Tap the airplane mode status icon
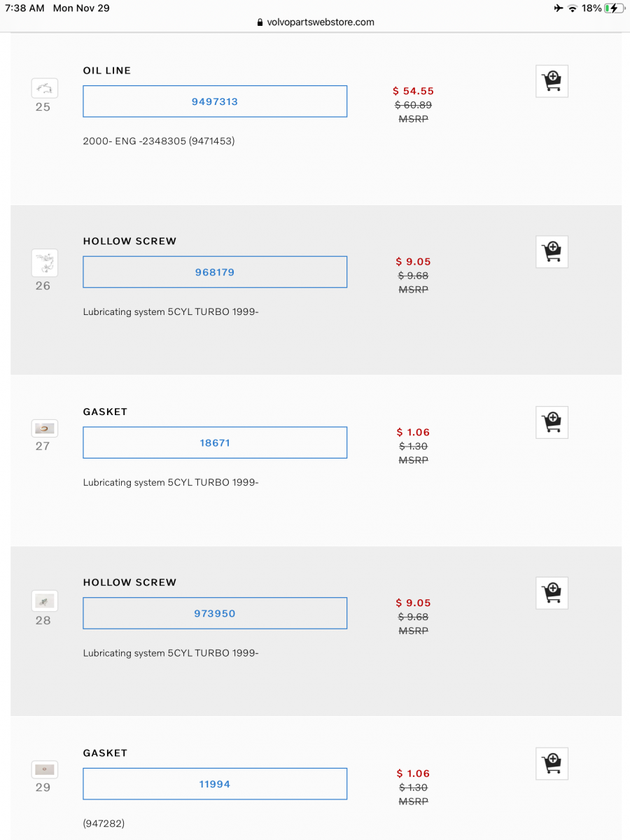The width and height of the screenshot is (630, 840). coord(558,8)
